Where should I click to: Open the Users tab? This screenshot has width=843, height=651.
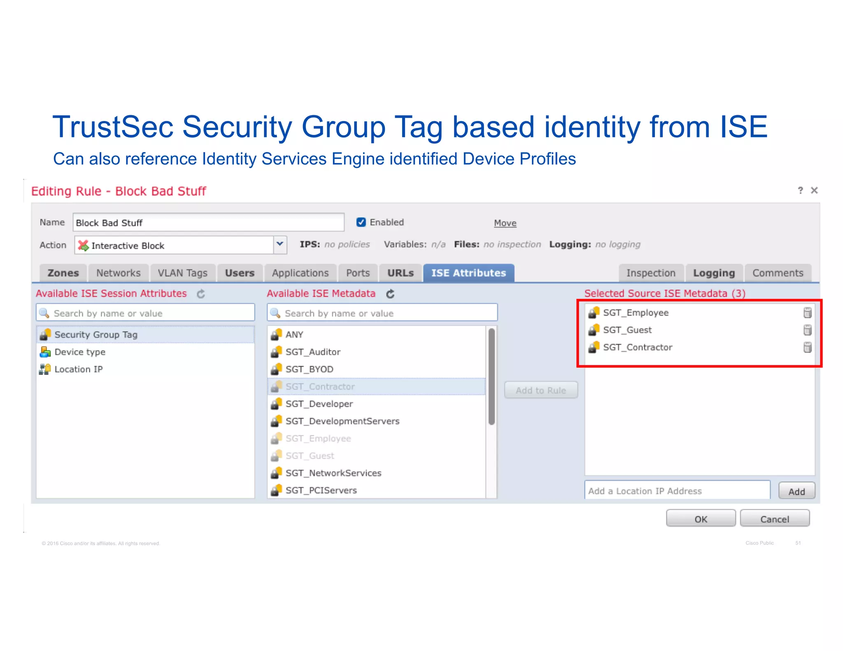[240, 273]
